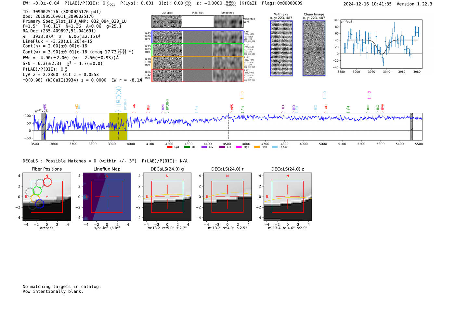The image size is (455, 309).
Task: Click the yellow highlighted region in the spectrum
Action: click(118, 126)
